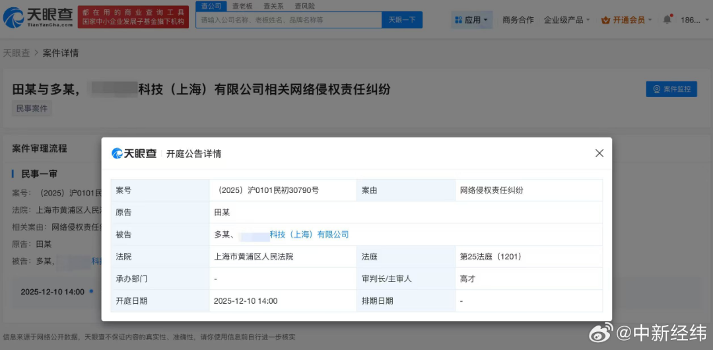Expand the 应用 dropdown
Image resolution: width=713 pixels, height=350 pixels.
[x=473, y=20]
